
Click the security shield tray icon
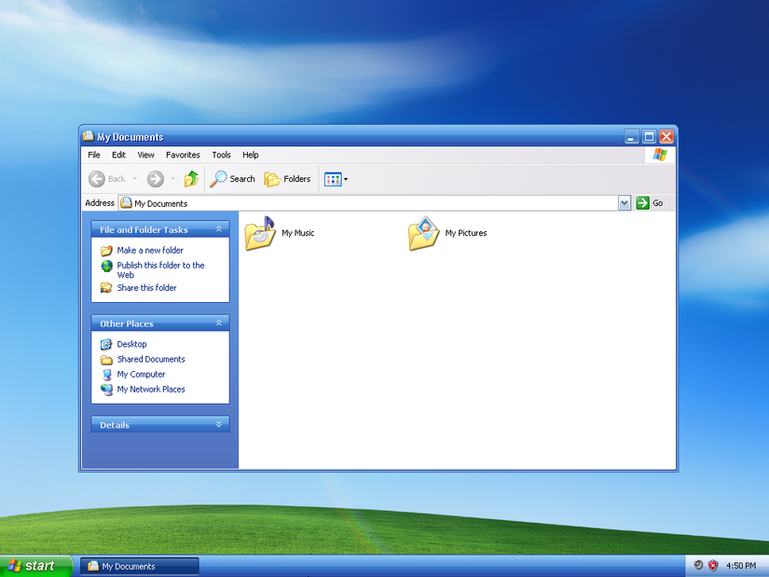point(713,566)
